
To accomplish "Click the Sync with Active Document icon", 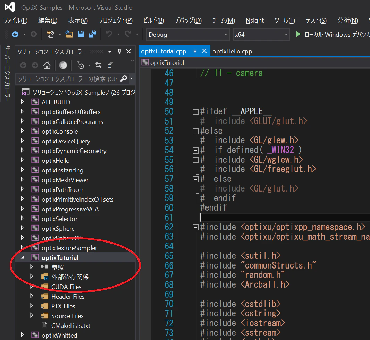I will point(99,65).
